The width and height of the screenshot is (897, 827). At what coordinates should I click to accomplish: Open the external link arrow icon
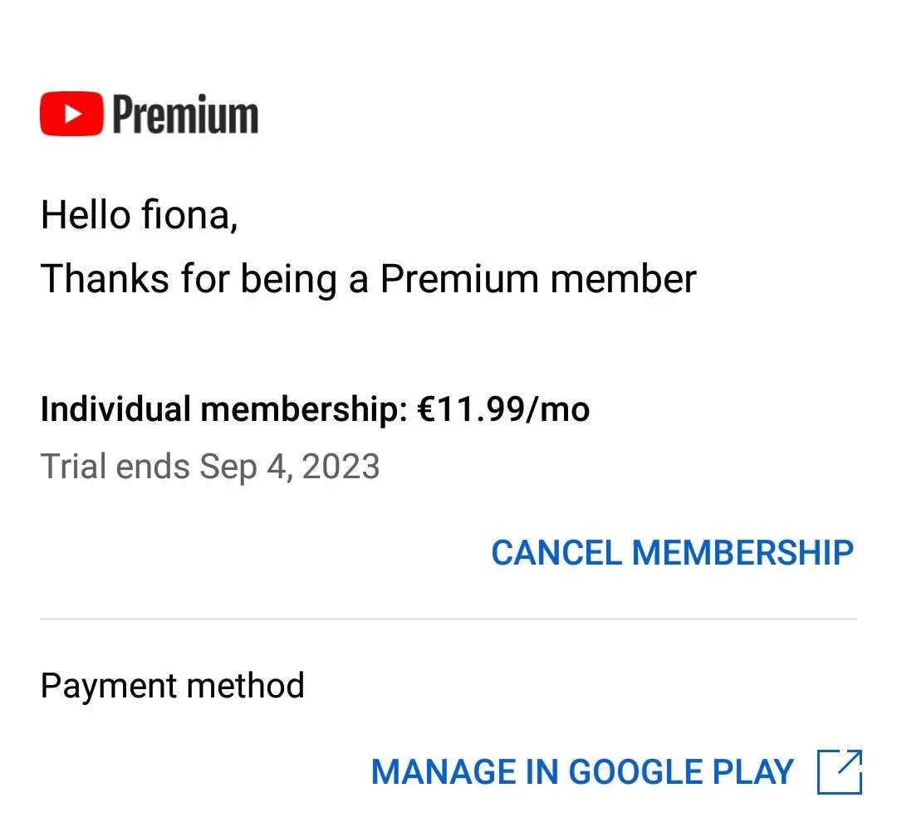(x=839, y=771)
